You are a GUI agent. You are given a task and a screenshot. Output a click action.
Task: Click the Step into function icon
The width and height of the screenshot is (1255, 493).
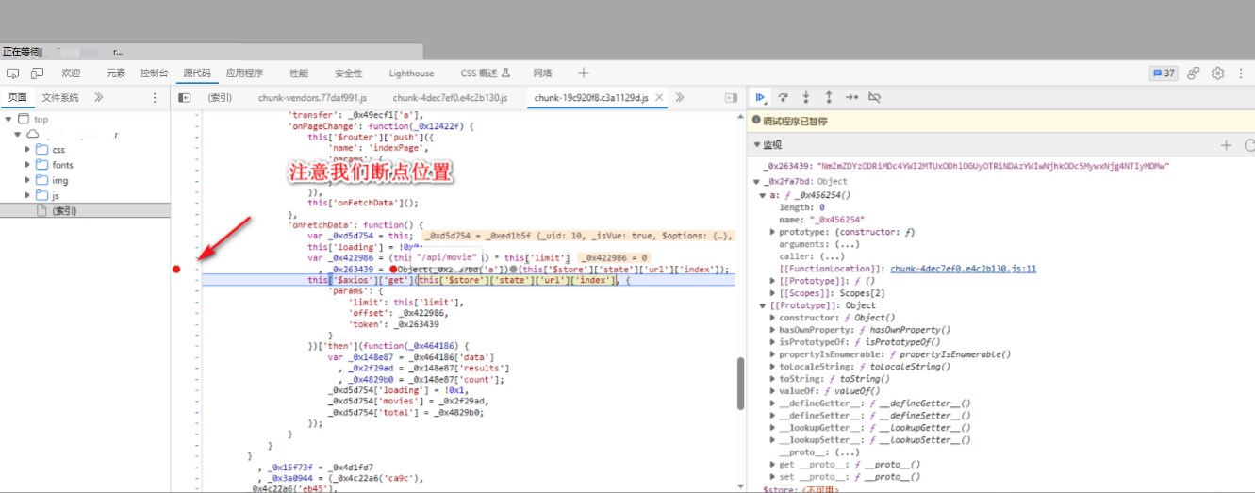click(x=805, y=97)
